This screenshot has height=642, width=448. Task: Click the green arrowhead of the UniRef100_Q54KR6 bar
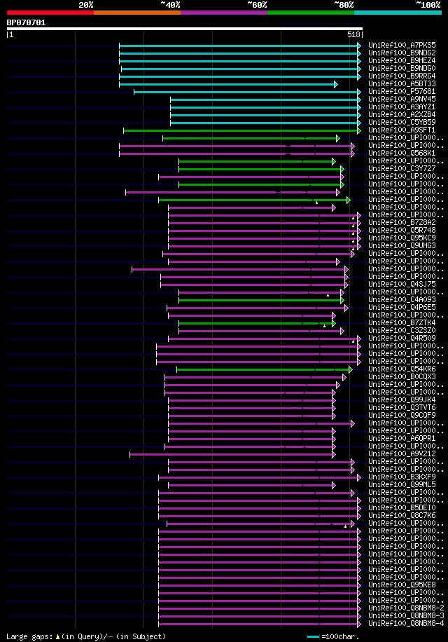350,370
